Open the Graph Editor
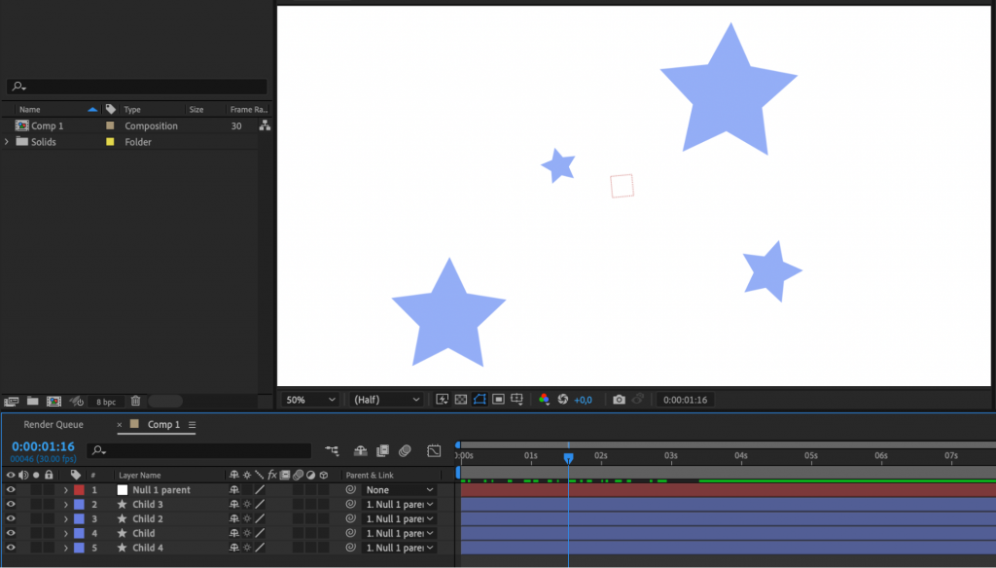 [x=434, y=450]
